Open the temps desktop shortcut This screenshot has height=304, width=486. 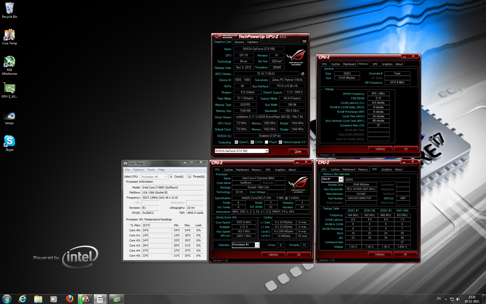(9, 118)
